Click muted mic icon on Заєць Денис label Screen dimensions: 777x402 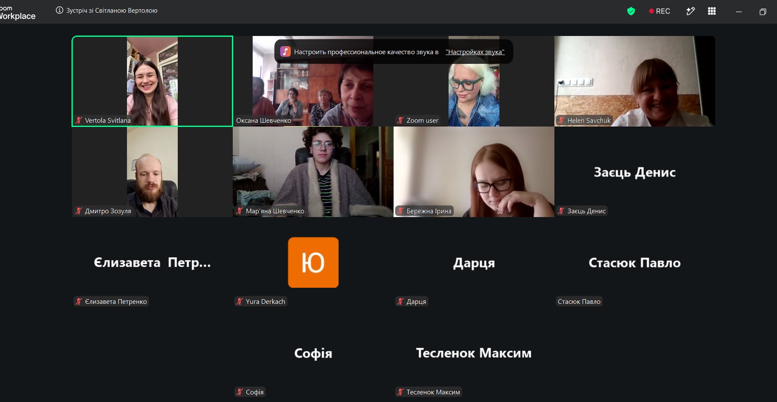click(x=561, y=211)
